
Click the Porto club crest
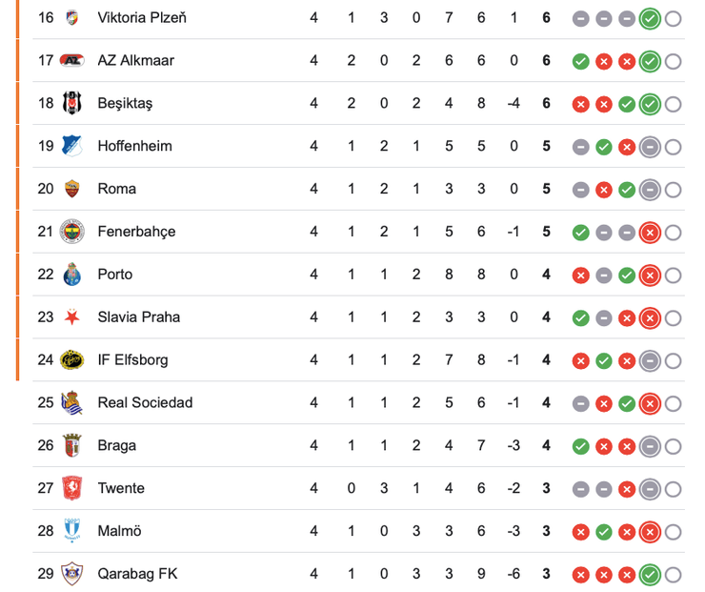71,275
